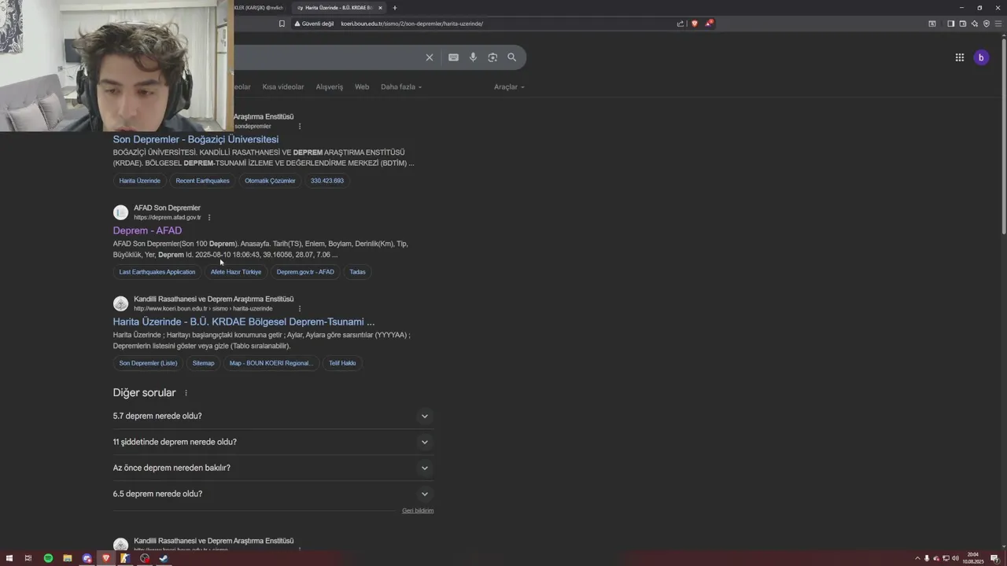Click the 'Tadas' sitelink chip
Viewport: 1007px width, 566px height.
click(x=358, y=272)
